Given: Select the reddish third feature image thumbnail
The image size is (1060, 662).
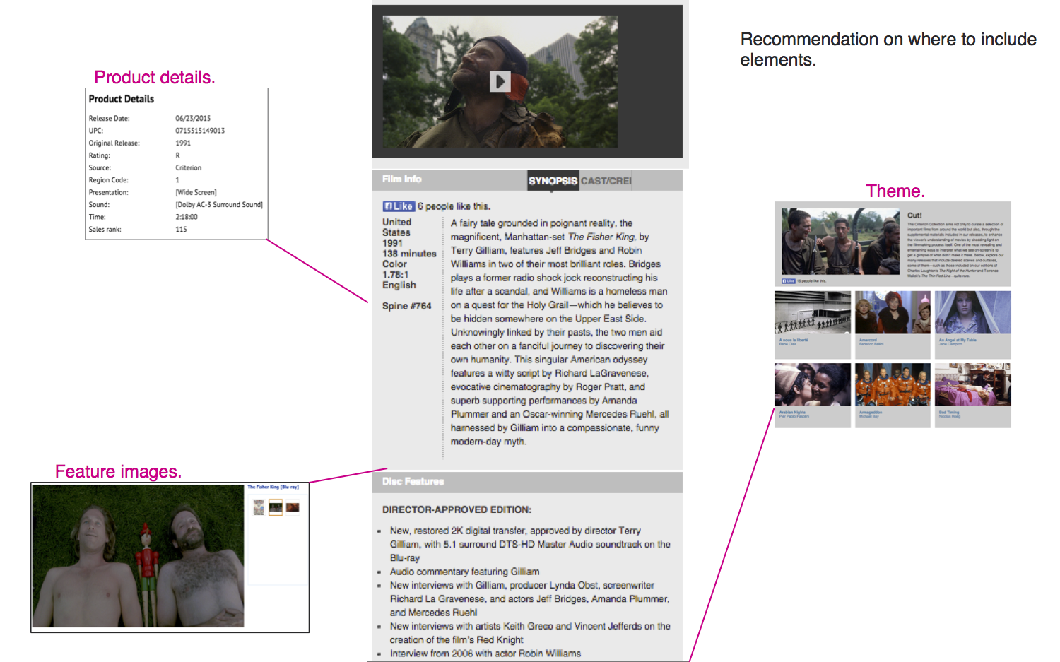Looking at the screenshot, I should pyautogui.click(x=293, y=507).
